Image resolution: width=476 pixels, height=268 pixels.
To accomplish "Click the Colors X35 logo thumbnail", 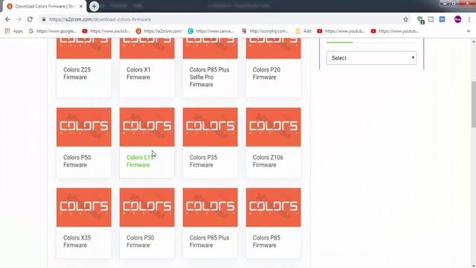I will click(84, 207).
